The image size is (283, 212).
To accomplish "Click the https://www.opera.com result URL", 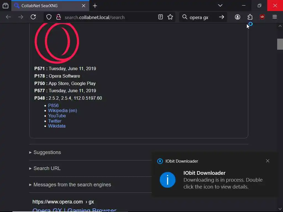I will pyautogui.click(x=63, y=202).
